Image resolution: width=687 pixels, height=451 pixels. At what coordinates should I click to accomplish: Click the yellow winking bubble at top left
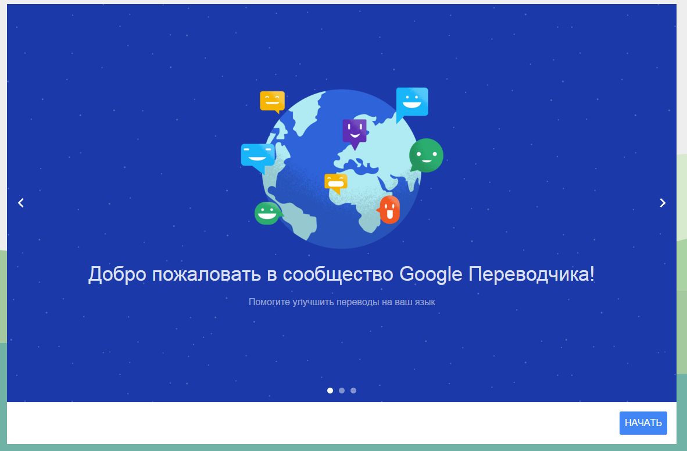(x=272, y=101)
